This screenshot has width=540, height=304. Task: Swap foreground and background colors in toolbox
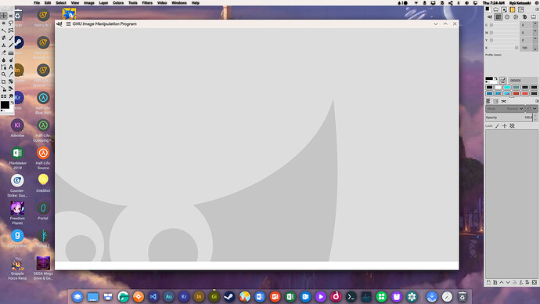tap(12, 103)
